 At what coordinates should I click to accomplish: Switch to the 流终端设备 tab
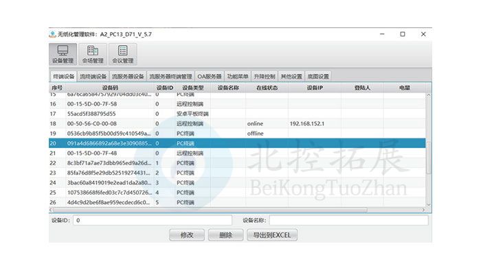pyautogui.click(x=93, y=77)
